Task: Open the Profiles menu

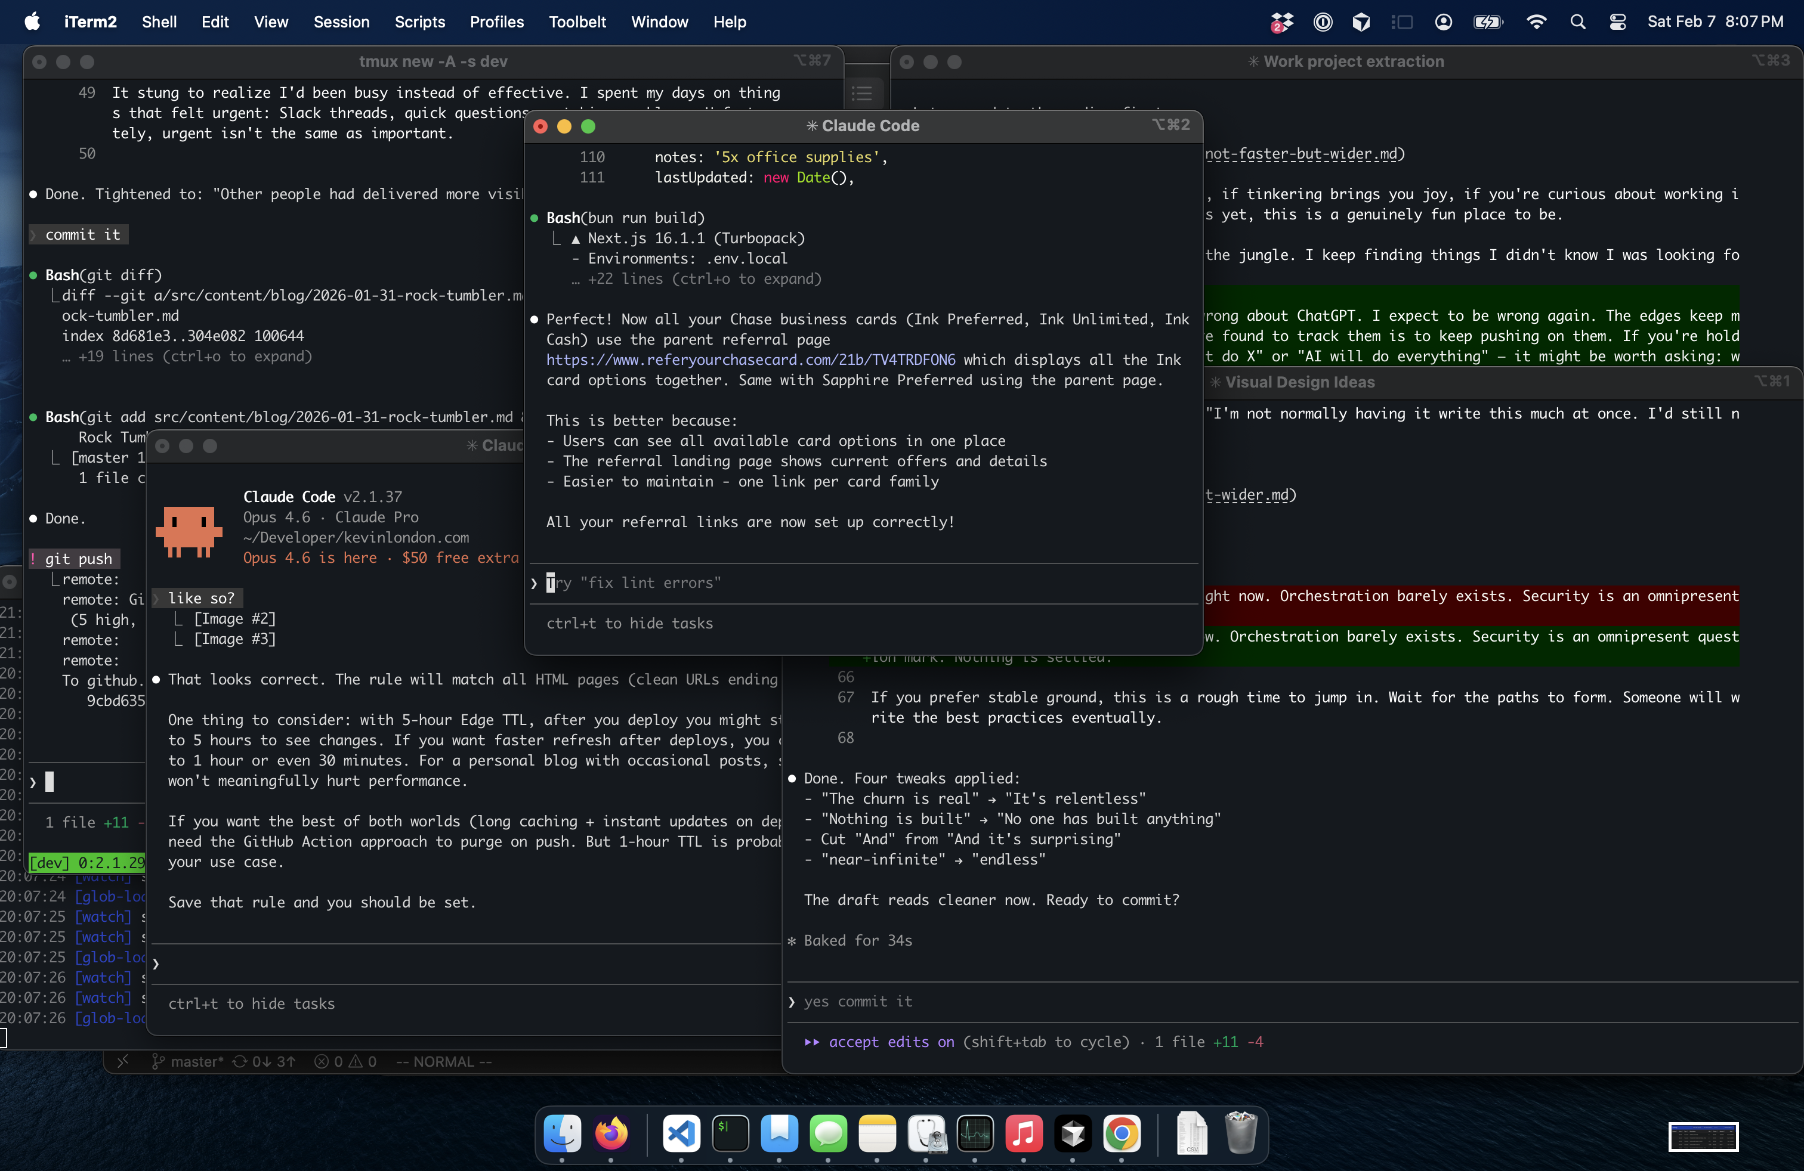Action: click(x=496, y=22)
